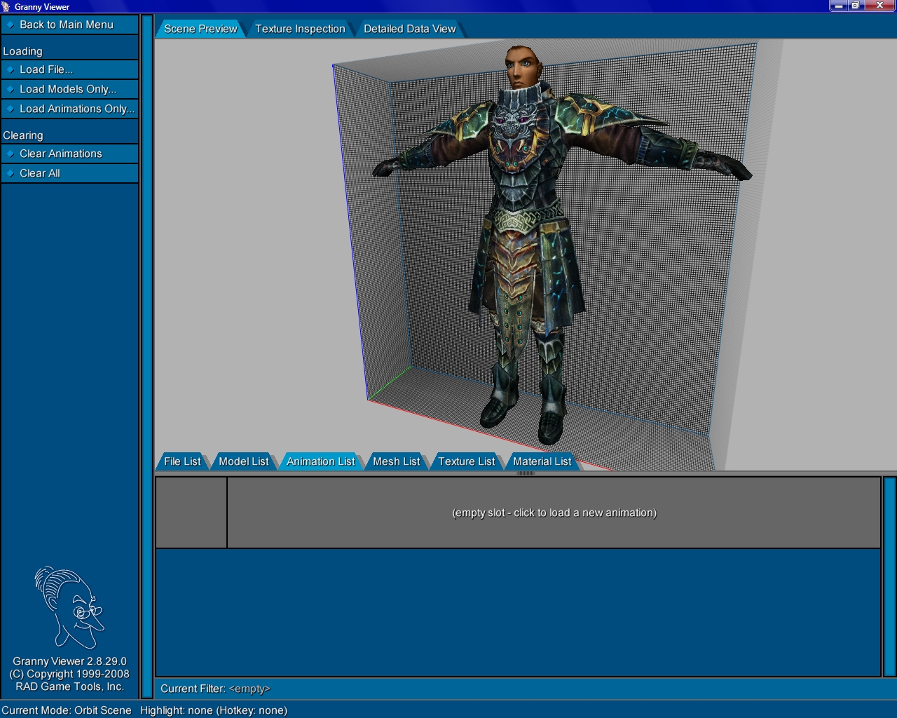
Task: Click the empty slot to load a new animation
Action: (554, 513)
